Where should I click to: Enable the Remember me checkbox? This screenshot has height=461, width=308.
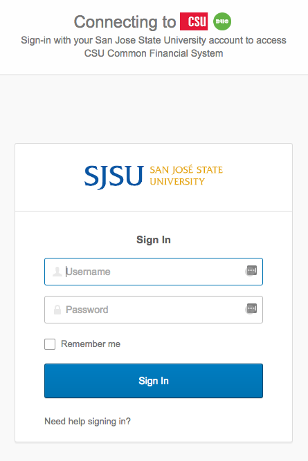50,344
